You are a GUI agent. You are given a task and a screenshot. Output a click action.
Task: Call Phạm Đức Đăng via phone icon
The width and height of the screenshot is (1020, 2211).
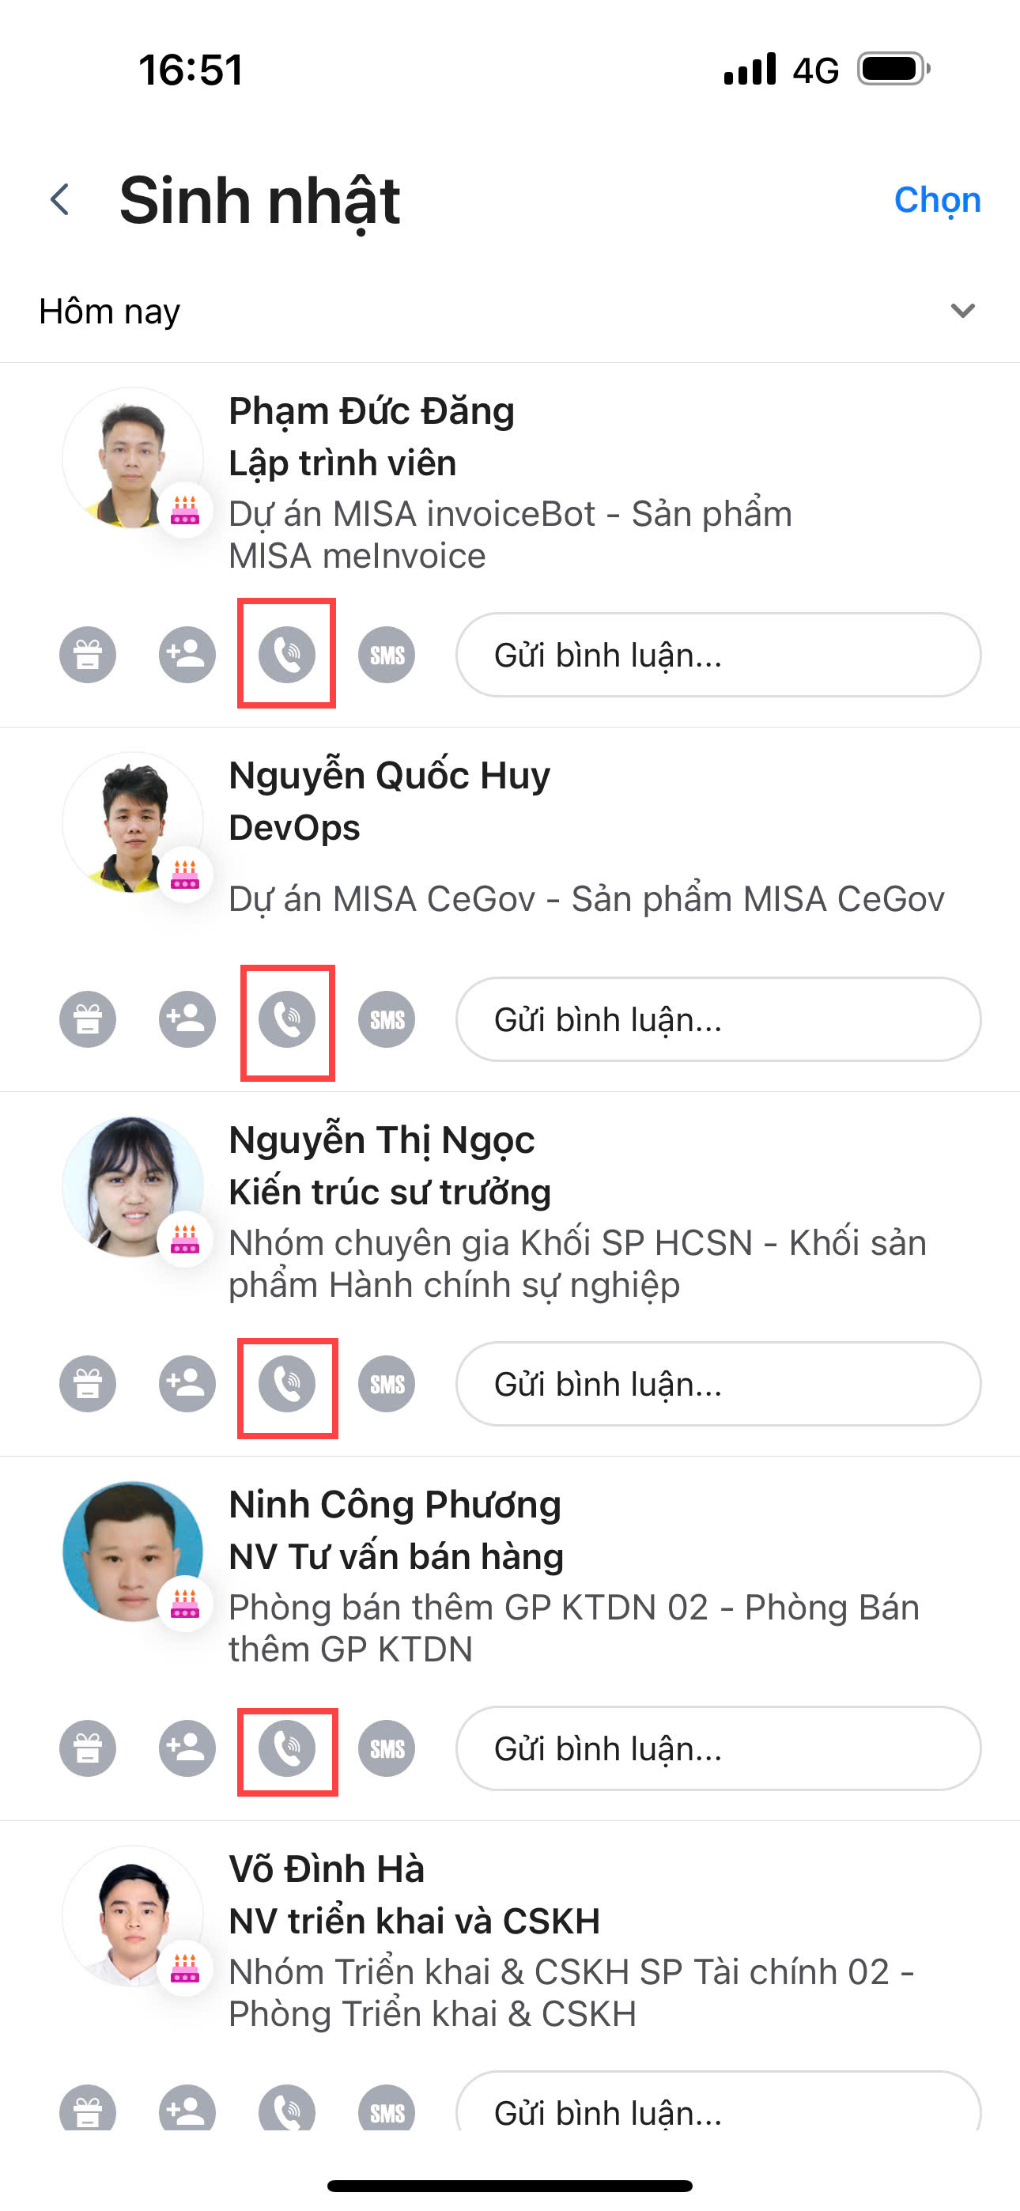287,655
